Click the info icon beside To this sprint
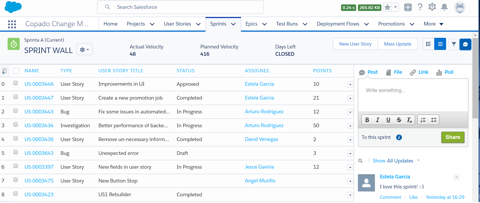480x203 pixels. pos(399,137)
